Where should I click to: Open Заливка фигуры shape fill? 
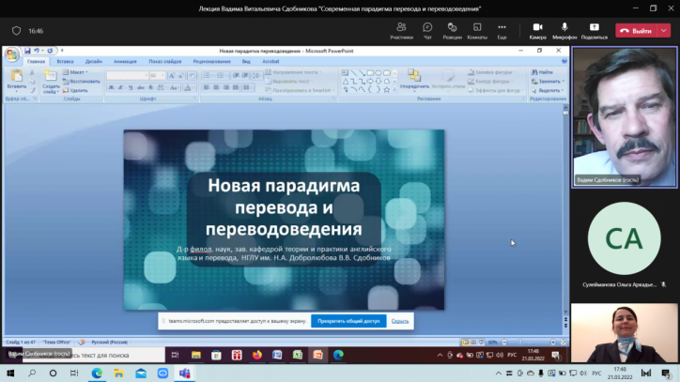coord(491,72)
